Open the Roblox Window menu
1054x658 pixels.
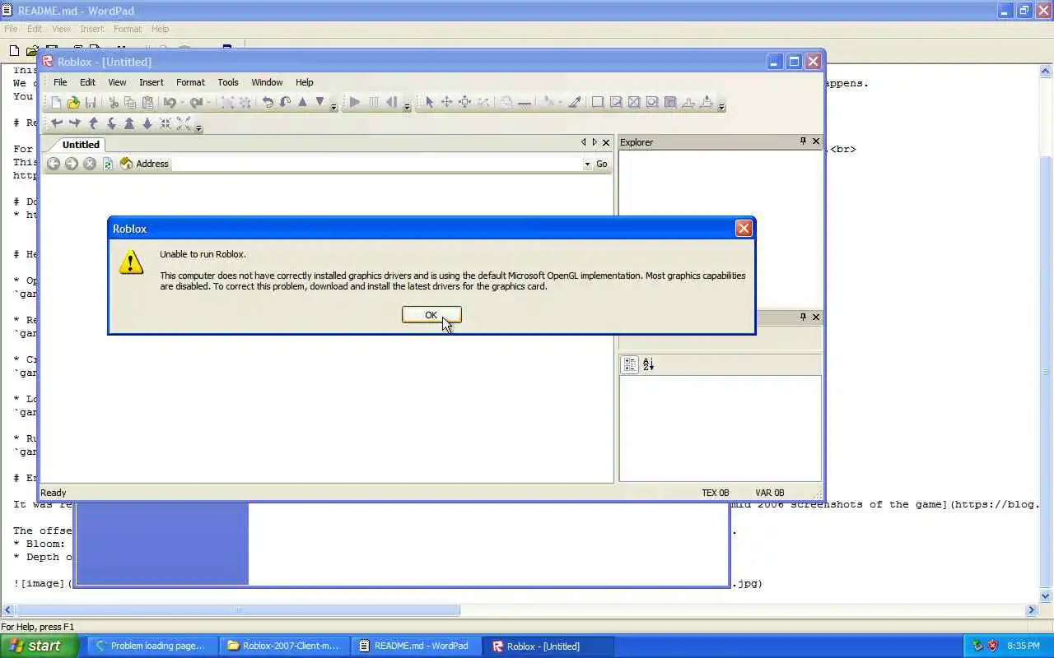click(x=267, y=82)
